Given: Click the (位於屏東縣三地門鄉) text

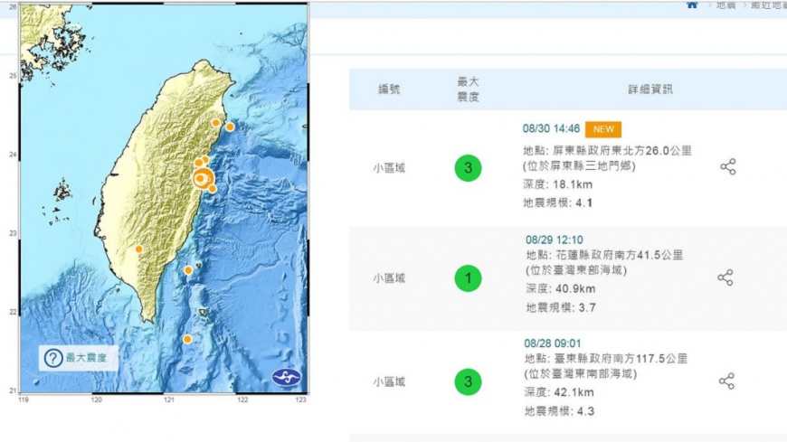Looking at the screenshot, I should [579, 165].
